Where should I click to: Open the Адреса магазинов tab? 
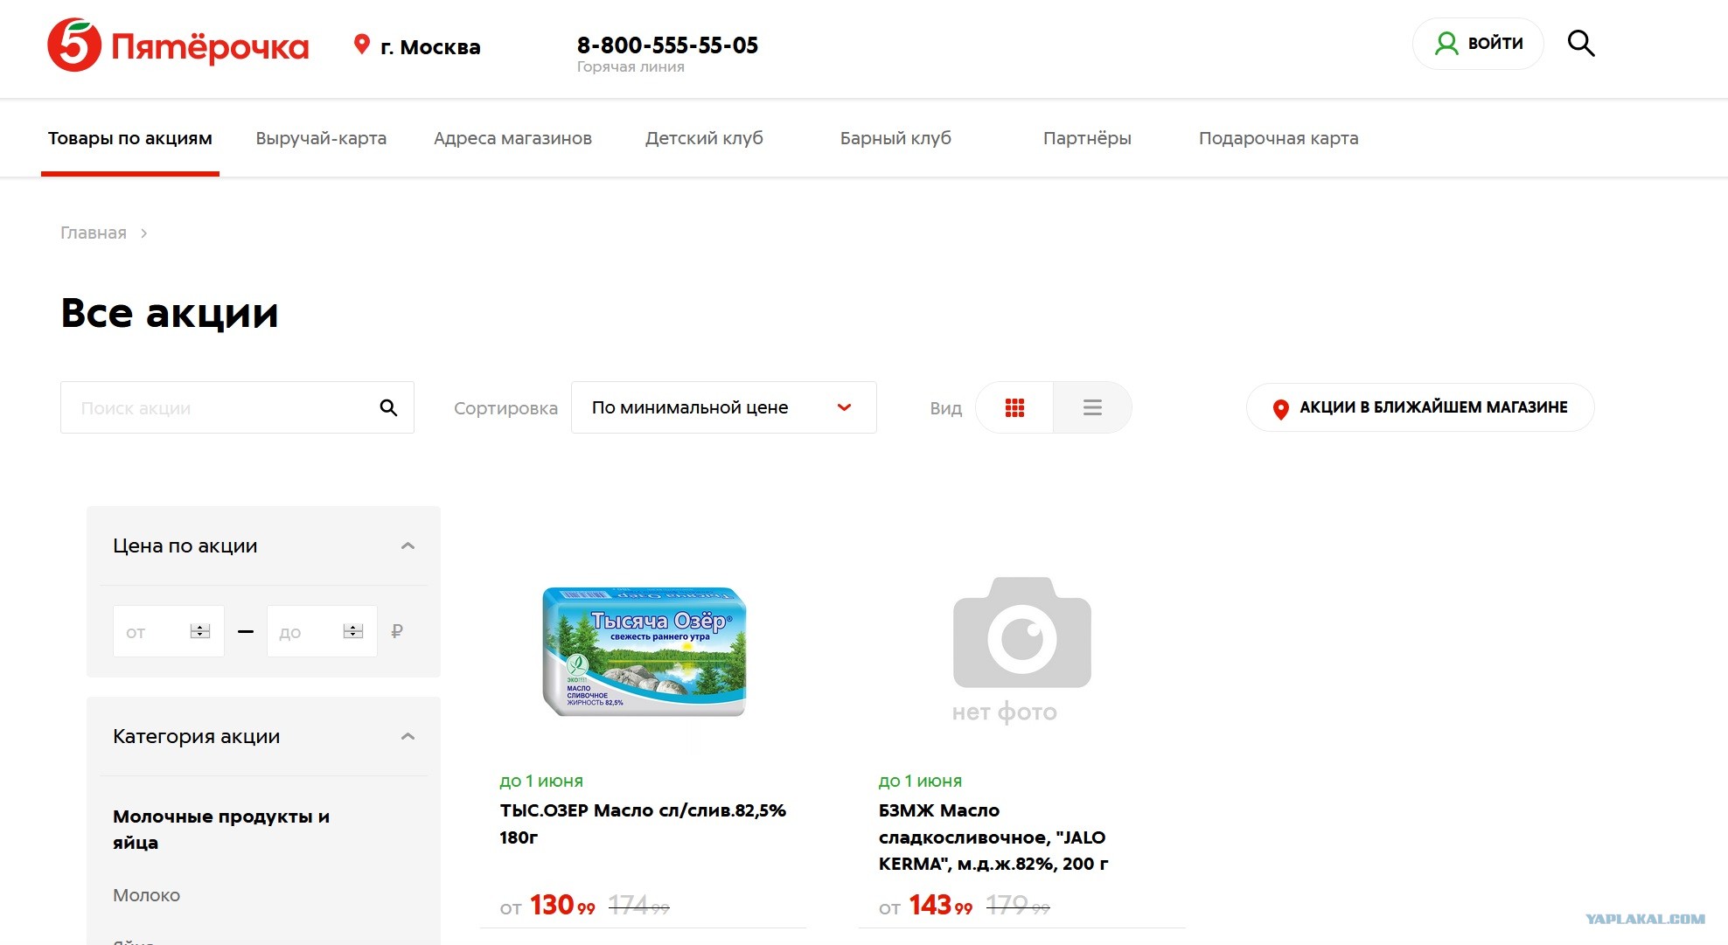click(x=512, y=138)
